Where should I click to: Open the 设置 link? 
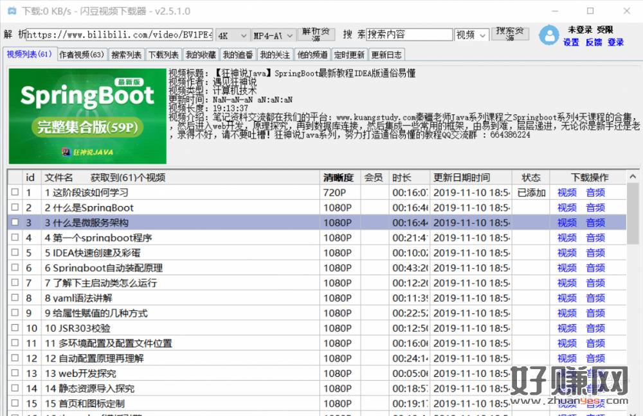pyautogui.click(x=571, y=42)
